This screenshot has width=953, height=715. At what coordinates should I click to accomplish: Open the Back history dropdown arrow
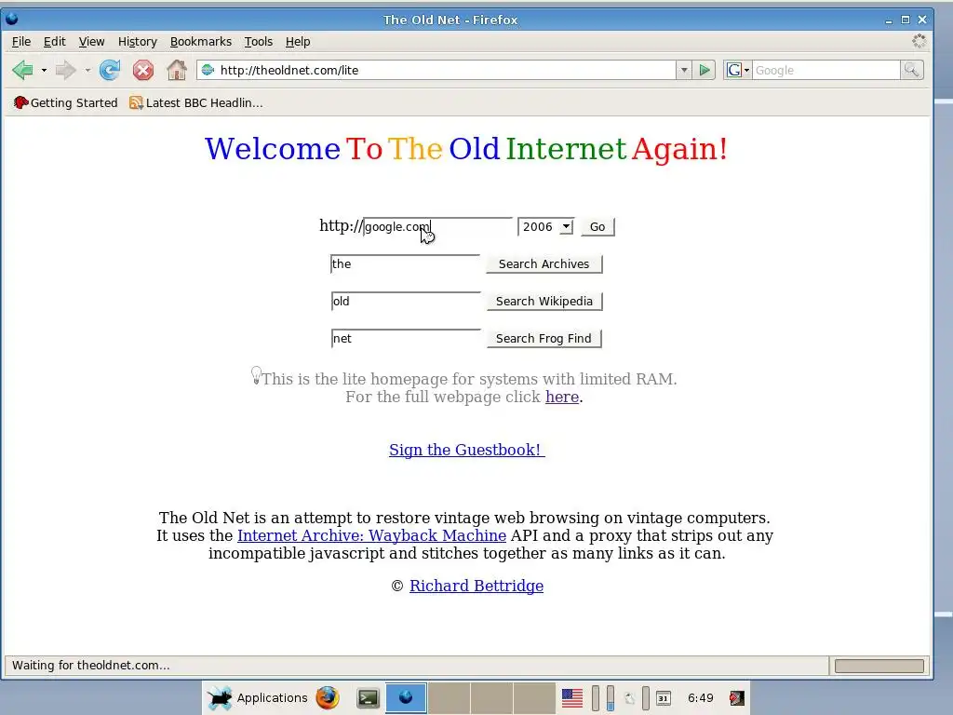pos(44,71)
